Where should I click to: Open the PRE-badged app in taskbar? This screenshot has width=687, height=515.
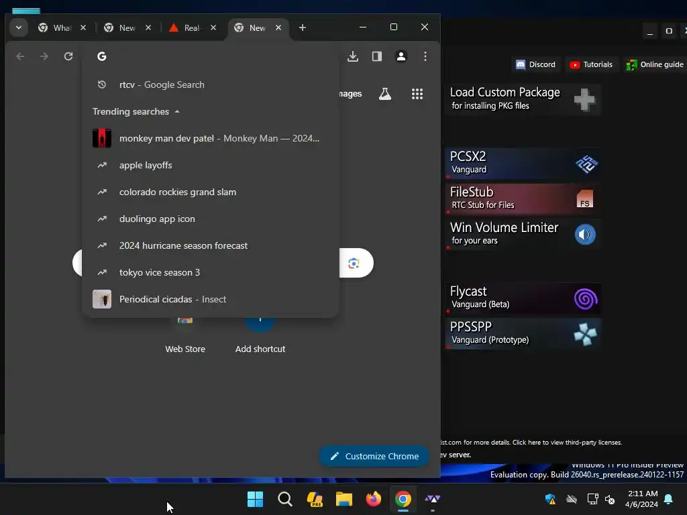pyautogui.click(x=315, y=499)
